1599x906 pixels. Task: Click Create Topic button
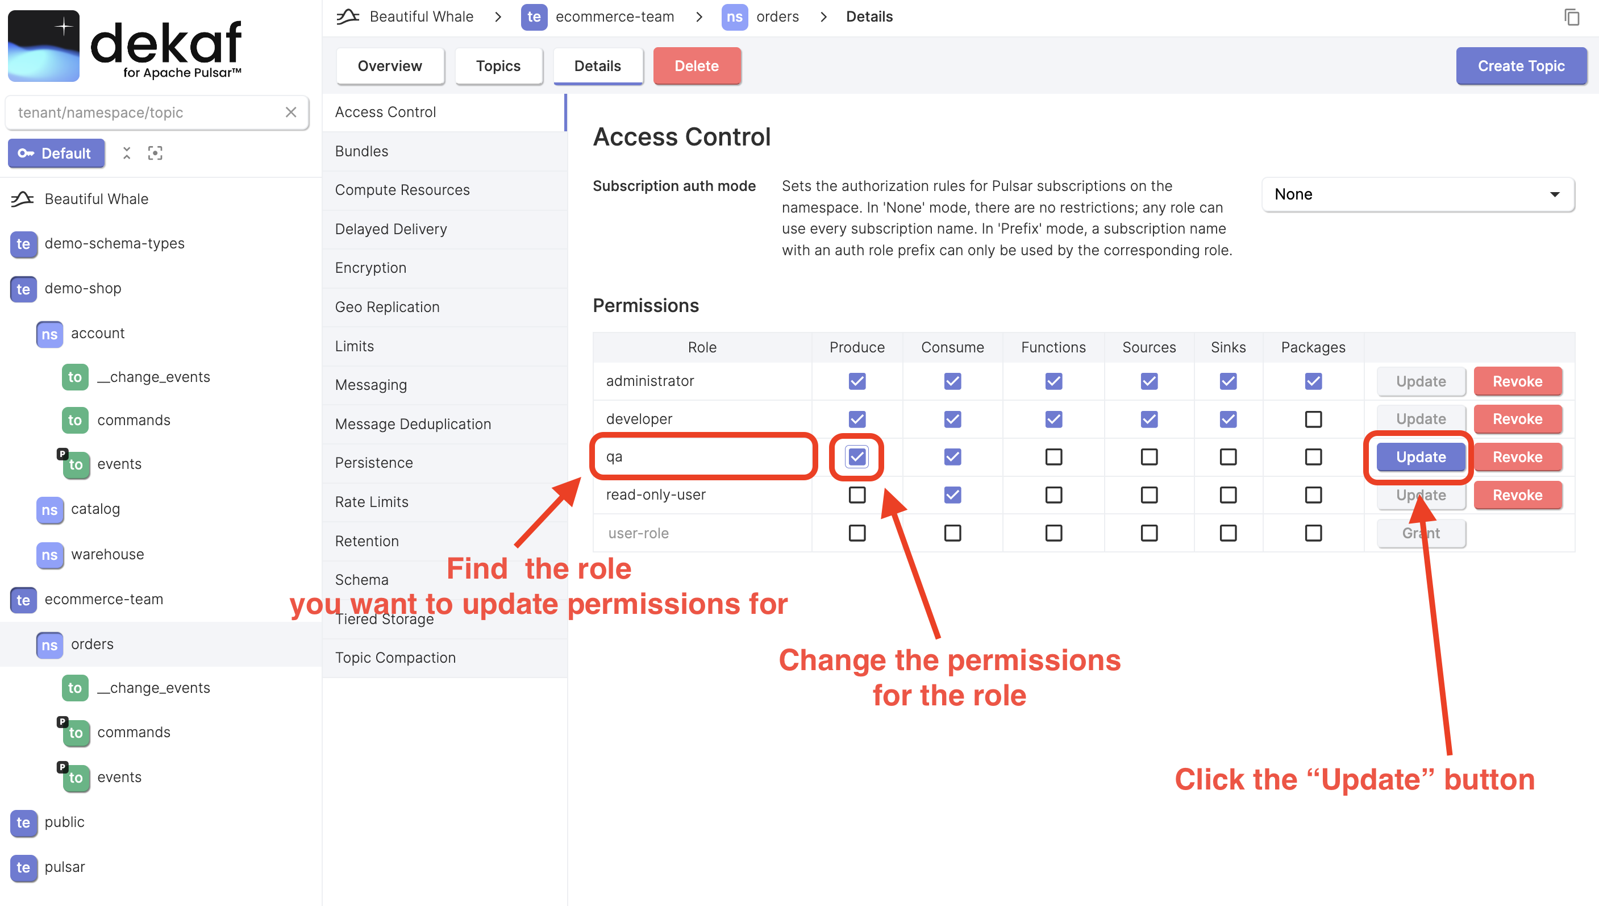click(x=1521, y=66)
